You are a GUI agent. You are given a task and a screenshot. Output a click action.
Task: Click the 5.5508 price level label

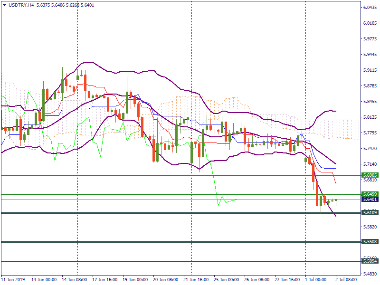pos(370,242)
